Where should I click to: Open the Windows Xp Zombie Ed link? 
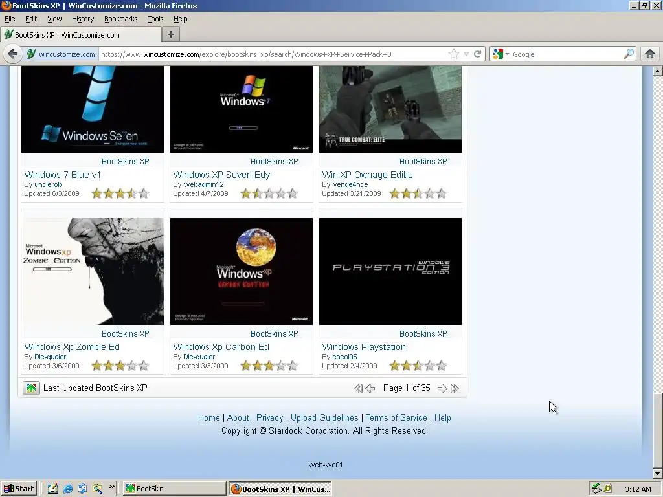(72, 347)
